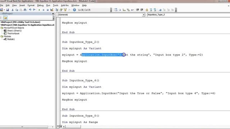Toggle Breakpoint with the hand icon

[147, 10]
